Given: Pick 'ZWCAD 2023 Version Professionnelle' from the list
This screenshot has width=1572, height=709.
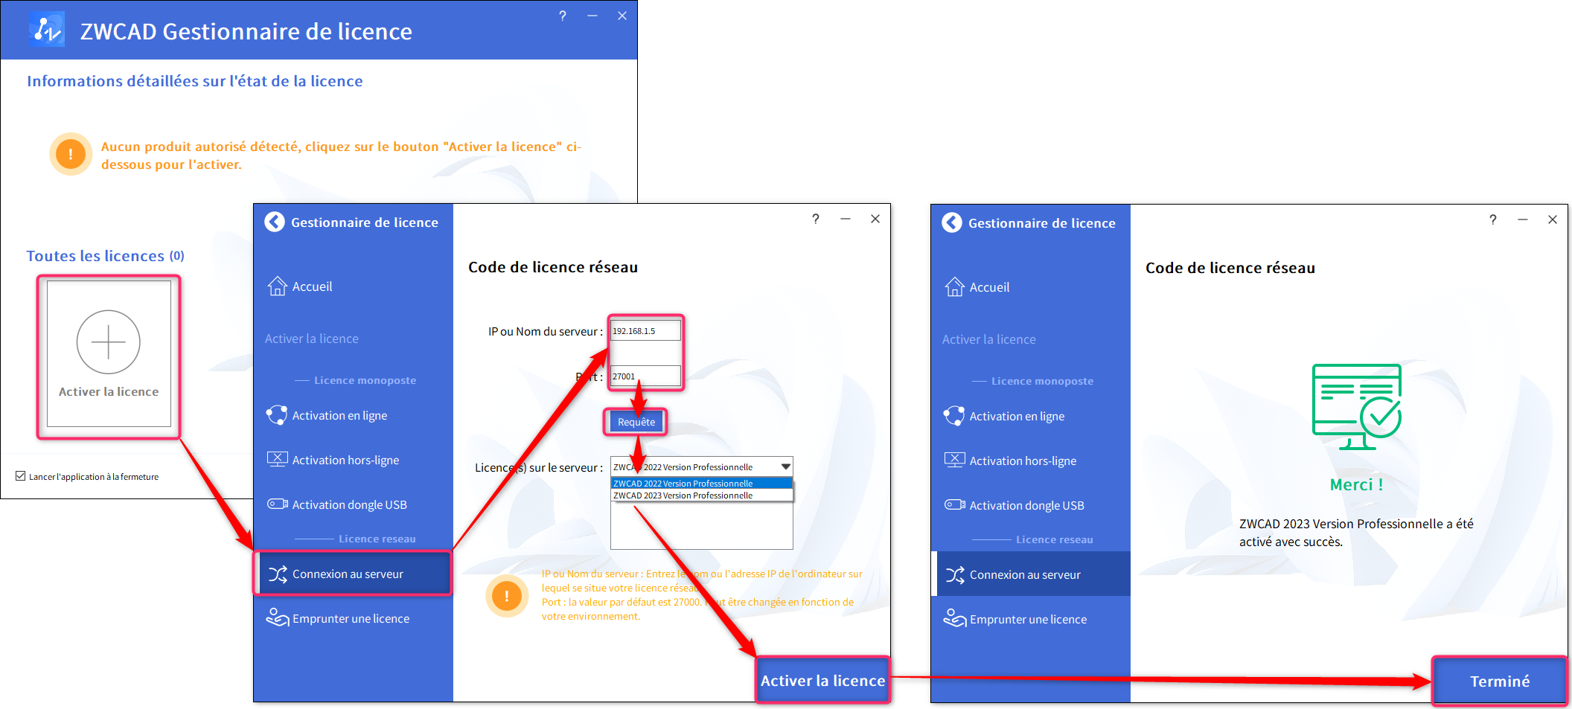Looking at the screenshot, I should click(x=683, y=495).
